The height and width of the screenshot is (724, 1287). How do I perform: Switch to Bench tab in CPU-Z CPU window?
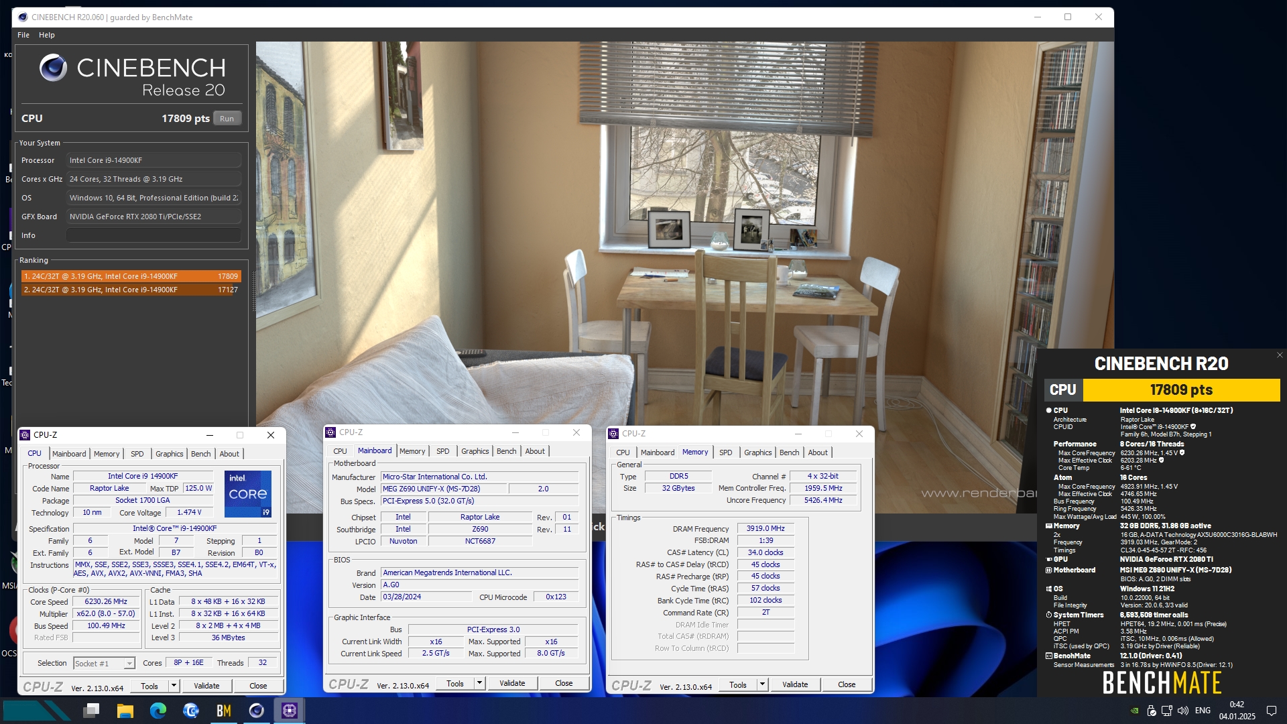point(201,454)
